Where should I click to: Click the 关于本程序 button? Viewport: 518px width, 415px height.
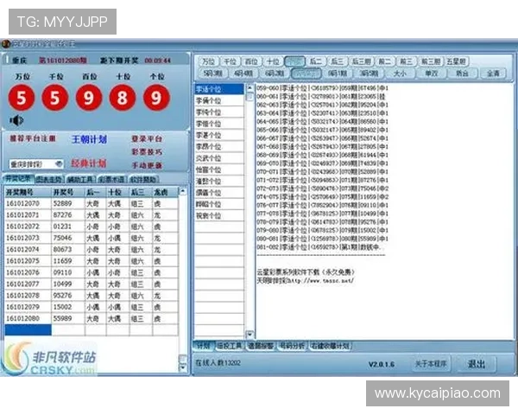[431, 364]
